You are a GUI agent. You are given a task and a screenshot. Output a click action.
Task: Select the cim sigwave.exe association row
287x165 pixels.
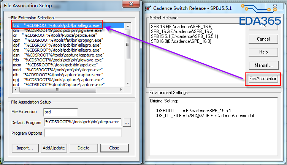pyautogui.click(x=68, y=30)
